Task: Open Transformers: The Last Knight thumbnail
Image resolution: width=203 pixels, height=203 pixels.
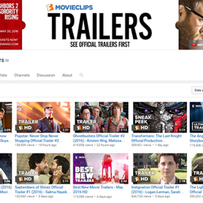Action: [x=160, y=117]
